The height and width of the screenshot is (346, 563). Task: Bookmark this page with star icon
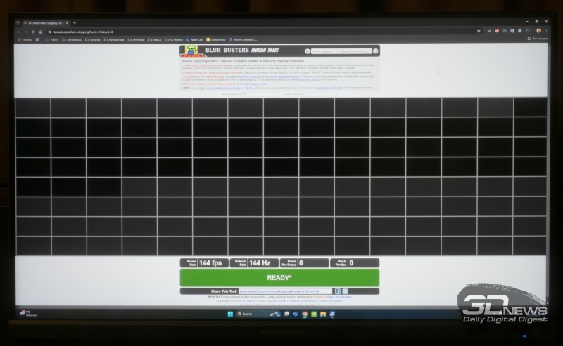[479, 31]
